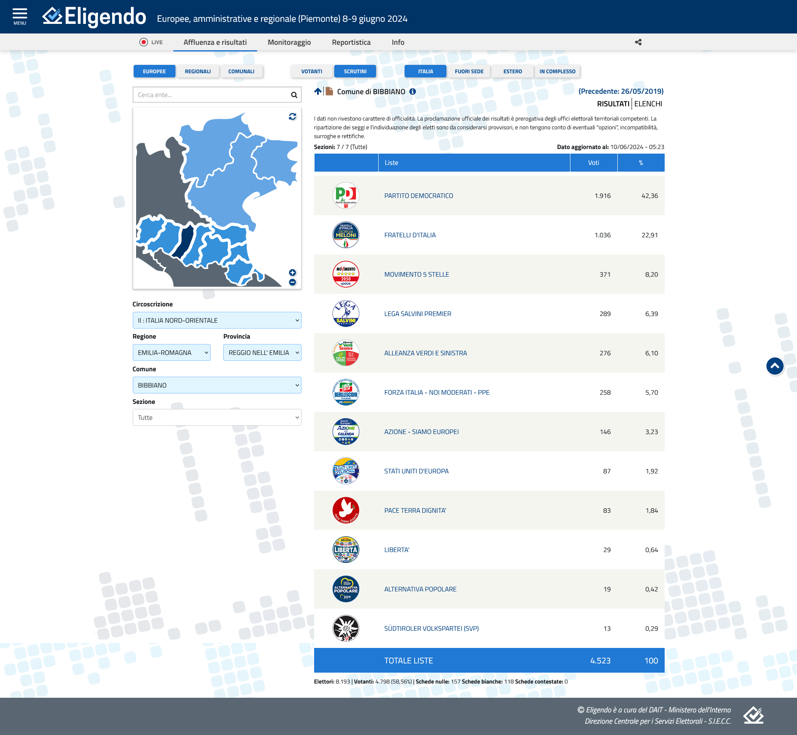Open previous results link 26/05/2019
This screenshot has width=797, height=735.
tap(621, 91)
